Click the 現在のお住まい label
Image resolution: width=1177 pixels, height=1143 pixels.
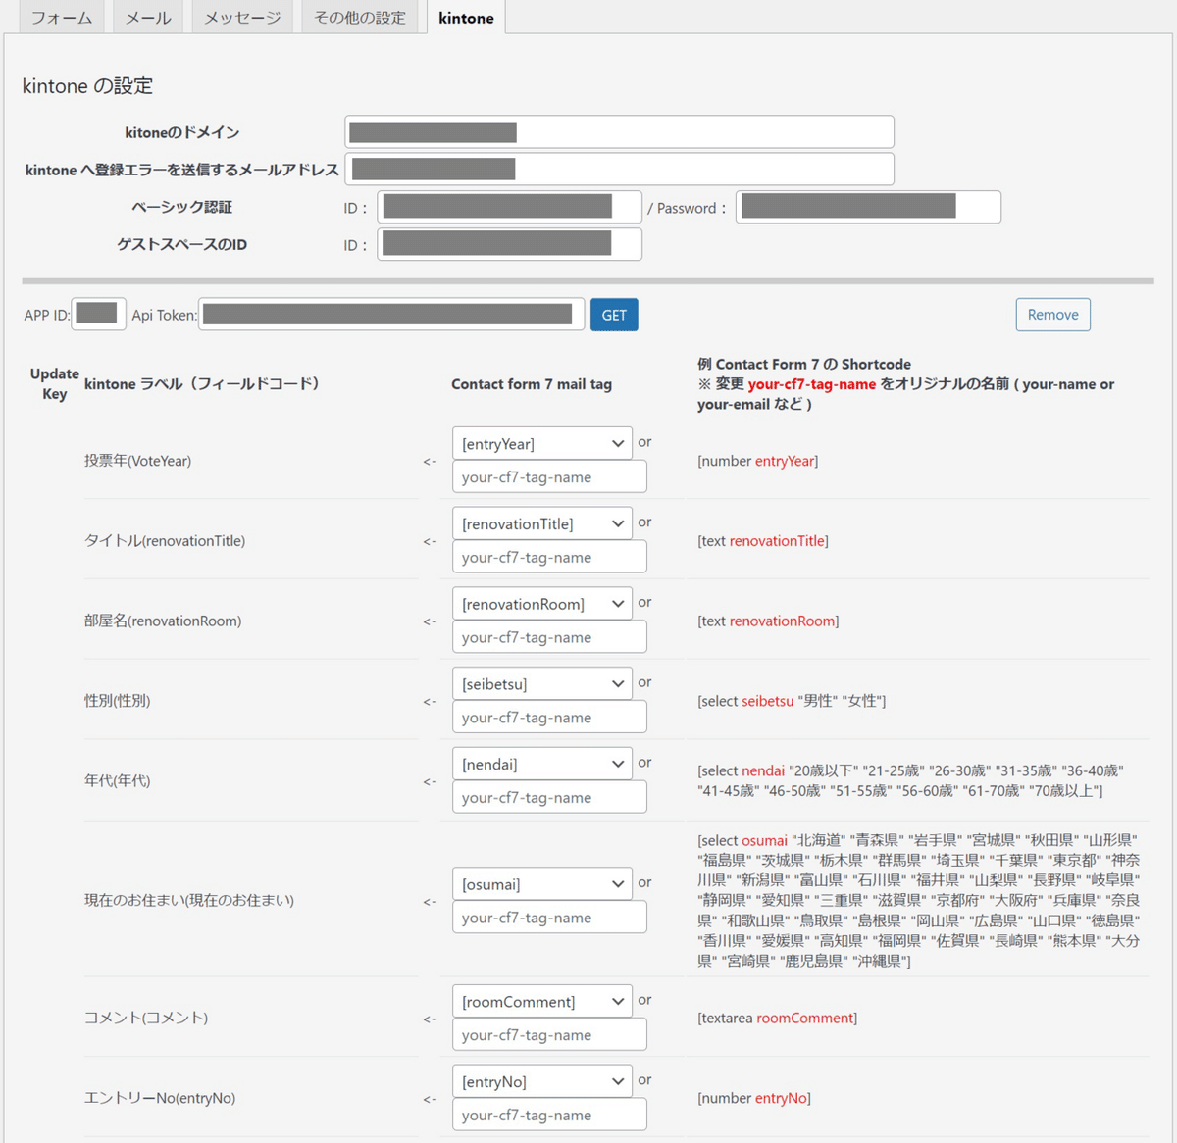pyautogui.click(x=189, y=900)
